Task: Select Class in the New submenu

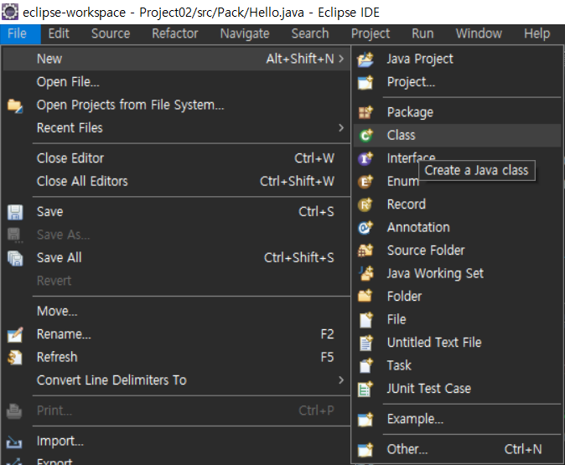Action: click(x=457, y=136)
